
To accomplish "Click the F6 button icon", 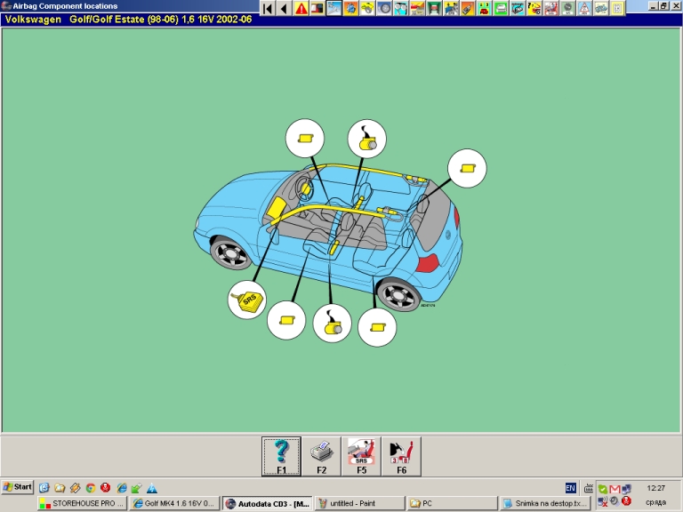I will [401, 456].
